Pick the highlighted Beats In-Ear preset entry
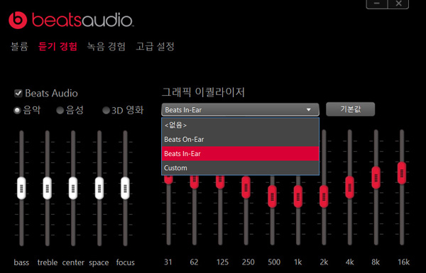 pyautogui.click(x=240, y=154)
